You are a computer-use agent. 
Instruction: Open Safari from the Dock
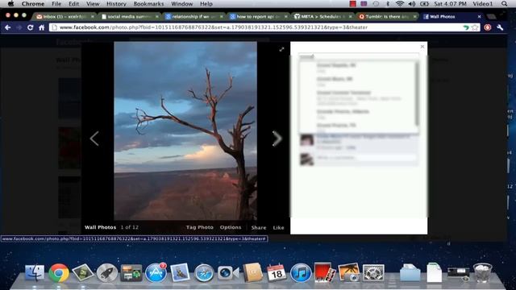pyautogui.click(x=204, y=273)
